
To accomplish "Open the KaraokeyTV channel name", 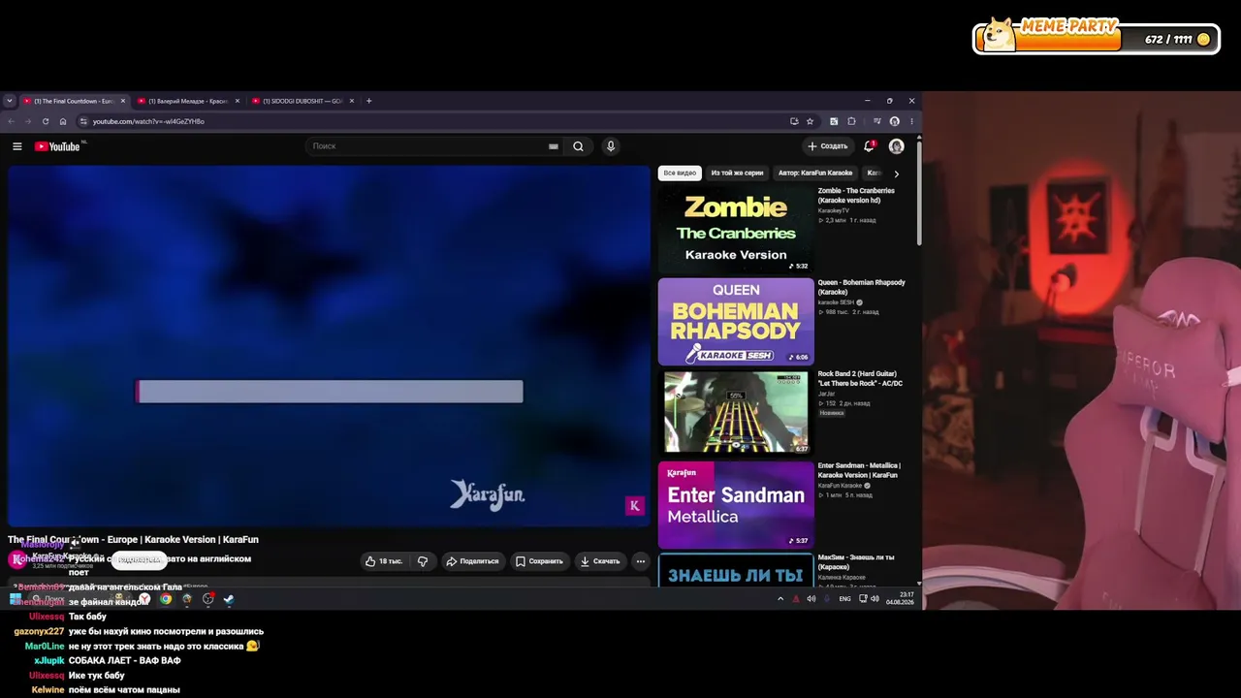I will 833,210.
